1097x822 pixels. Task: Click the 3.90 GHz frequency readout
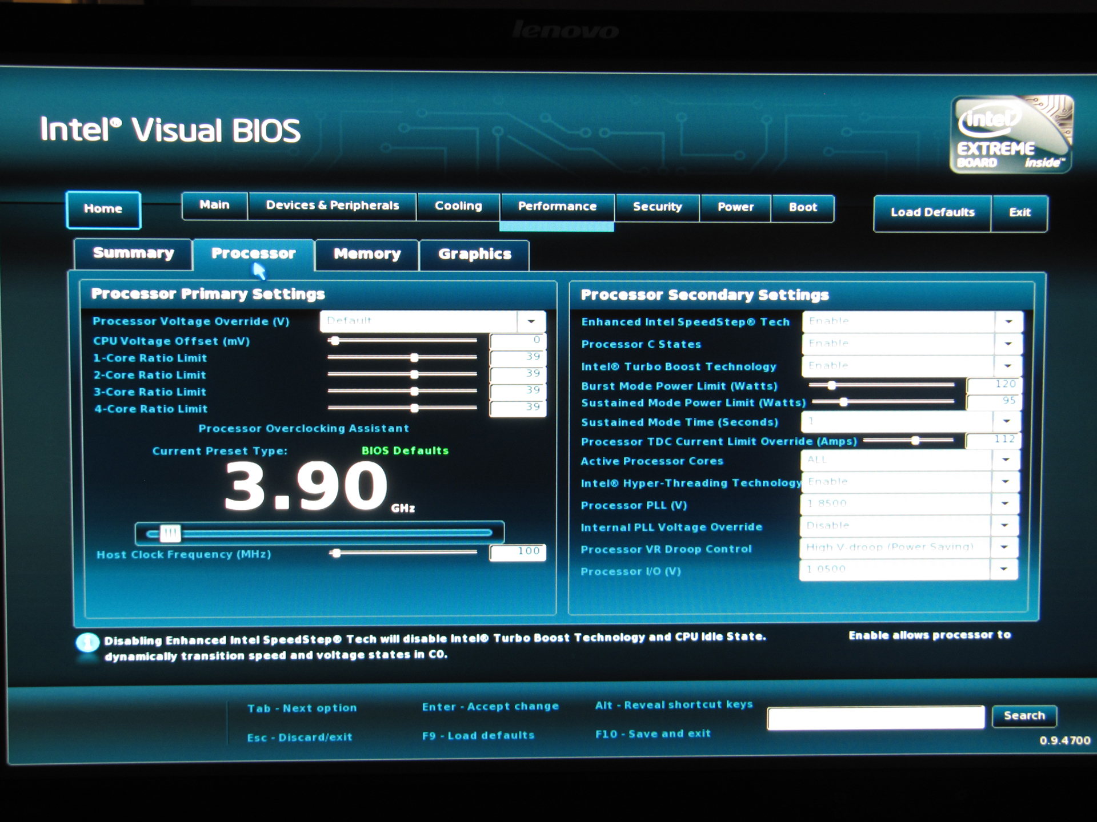click(319, 487)
